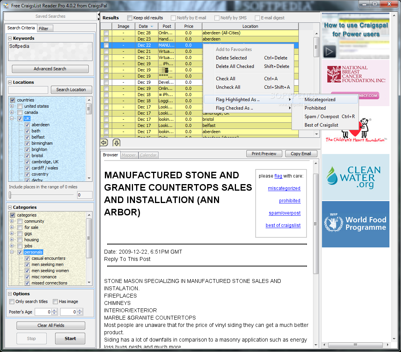Play the Craigspal tutorial video
The image size is (401, 352).
click(x=329, y=51)
